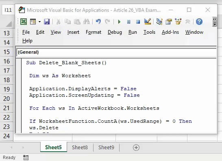Image resolution: width=222 pixels, height=161 pixels.
Task: Open Visual Basic Help question icon
Action: [199, 22]
